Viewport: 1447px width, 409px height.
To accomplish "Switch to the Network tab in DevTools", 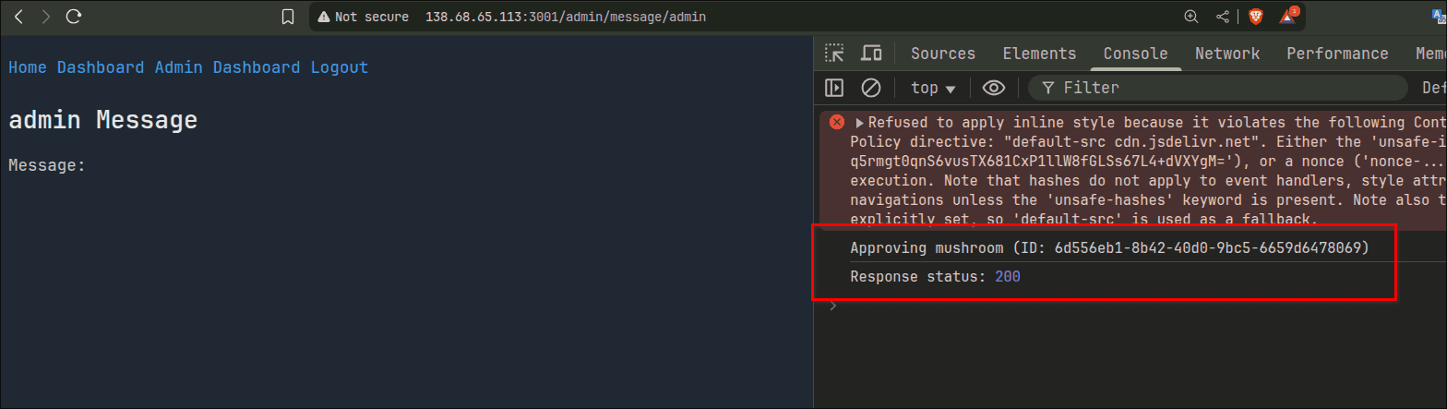I will click(x=1226, y=54).
